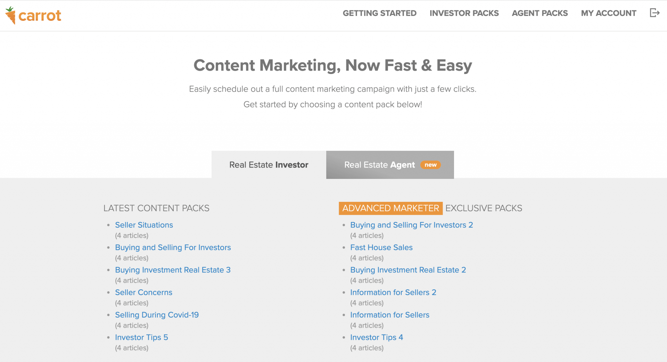Click the orange 'new' badge
The height and width of the screenshot is (362, 667).
click(430, 165)
